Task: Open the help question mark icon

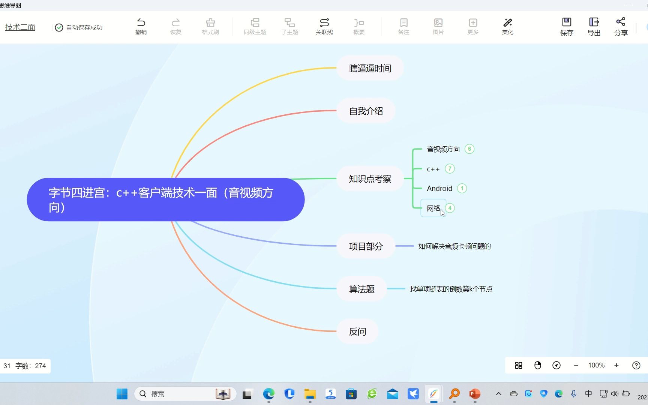Action: tap(636, 365)
